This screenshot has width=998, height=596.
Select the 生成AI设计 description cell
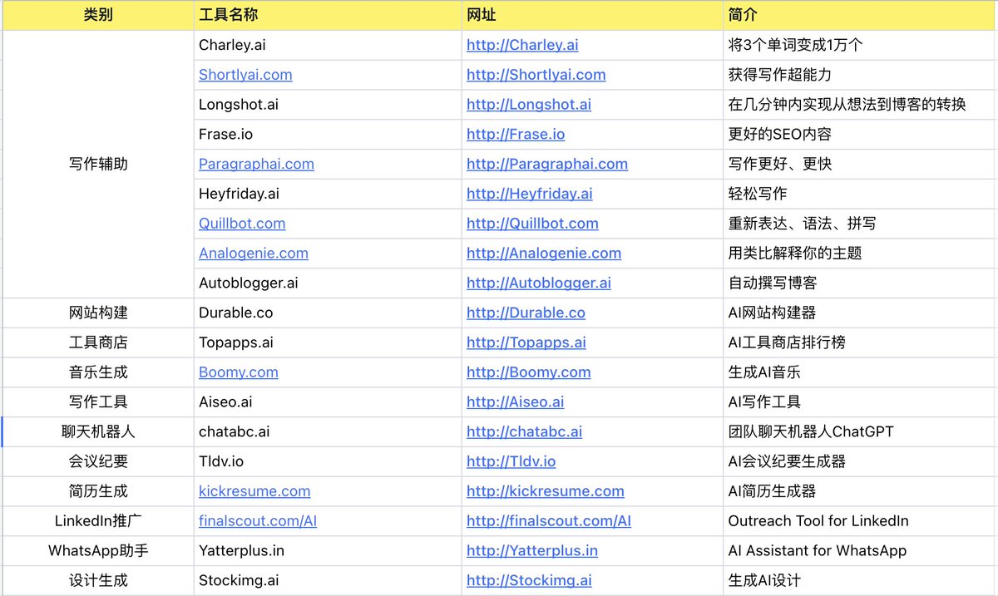(x=860, y=580)
